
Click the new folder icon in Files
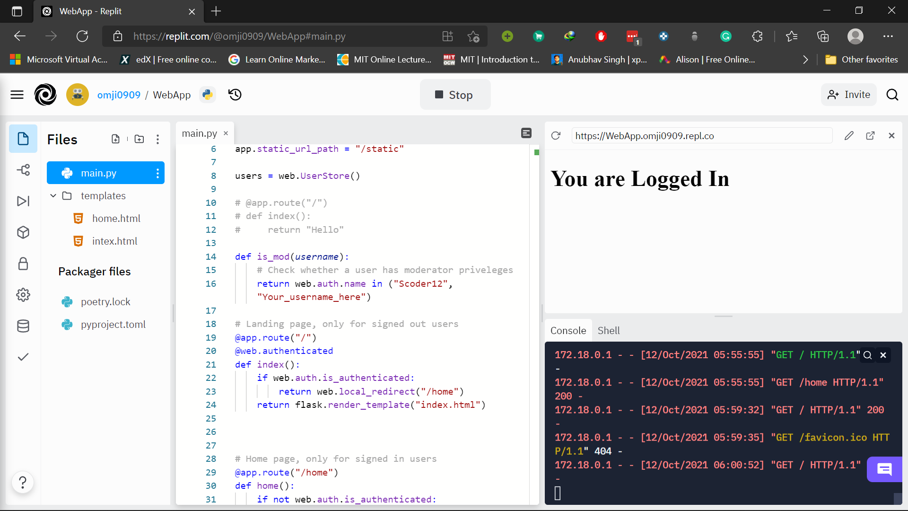click(139, 139)
